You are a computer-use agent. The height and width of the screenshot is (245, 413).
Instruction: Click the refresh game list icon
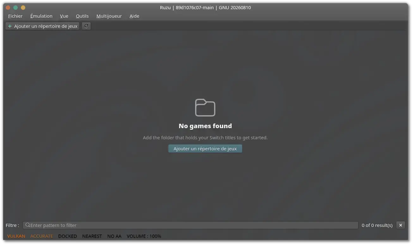(x=86, y=26)
